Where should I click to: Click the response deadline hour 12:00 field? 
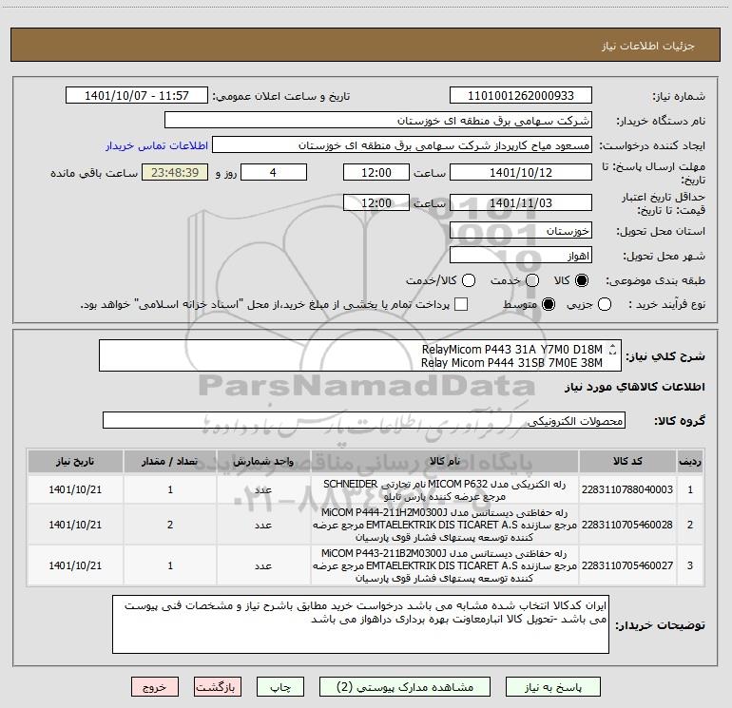click(x=376, y=172)
